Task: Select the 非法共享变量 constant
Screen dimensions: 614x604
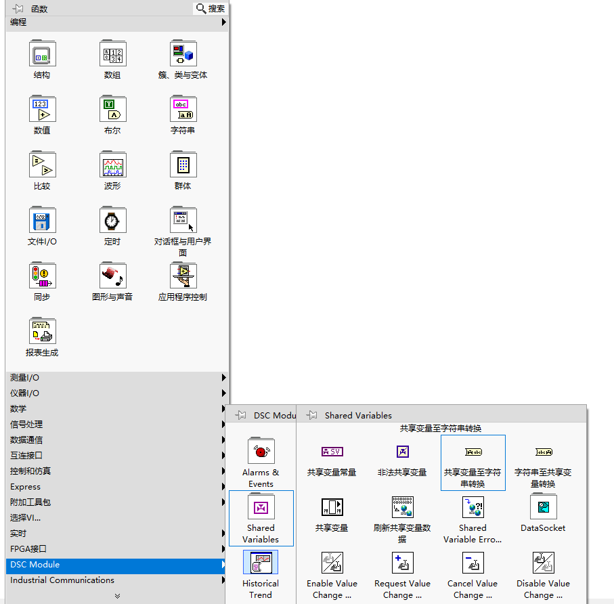Action: pyautogui.click(x=403, y=452)
